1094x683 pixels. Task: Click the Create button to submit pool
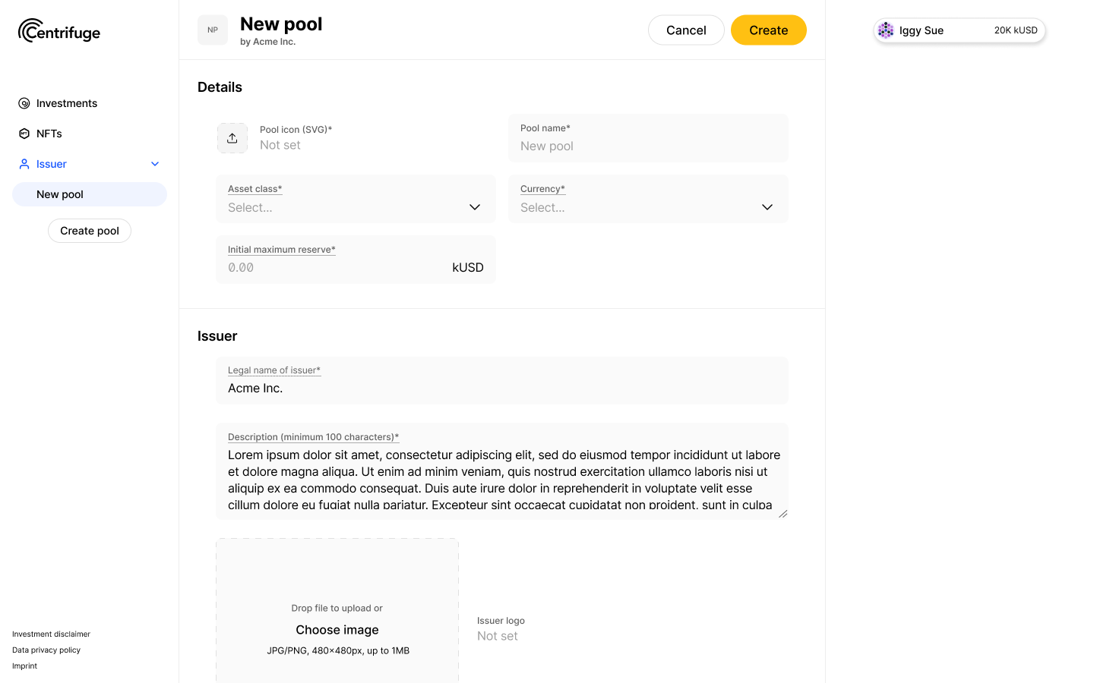[768, 30]
